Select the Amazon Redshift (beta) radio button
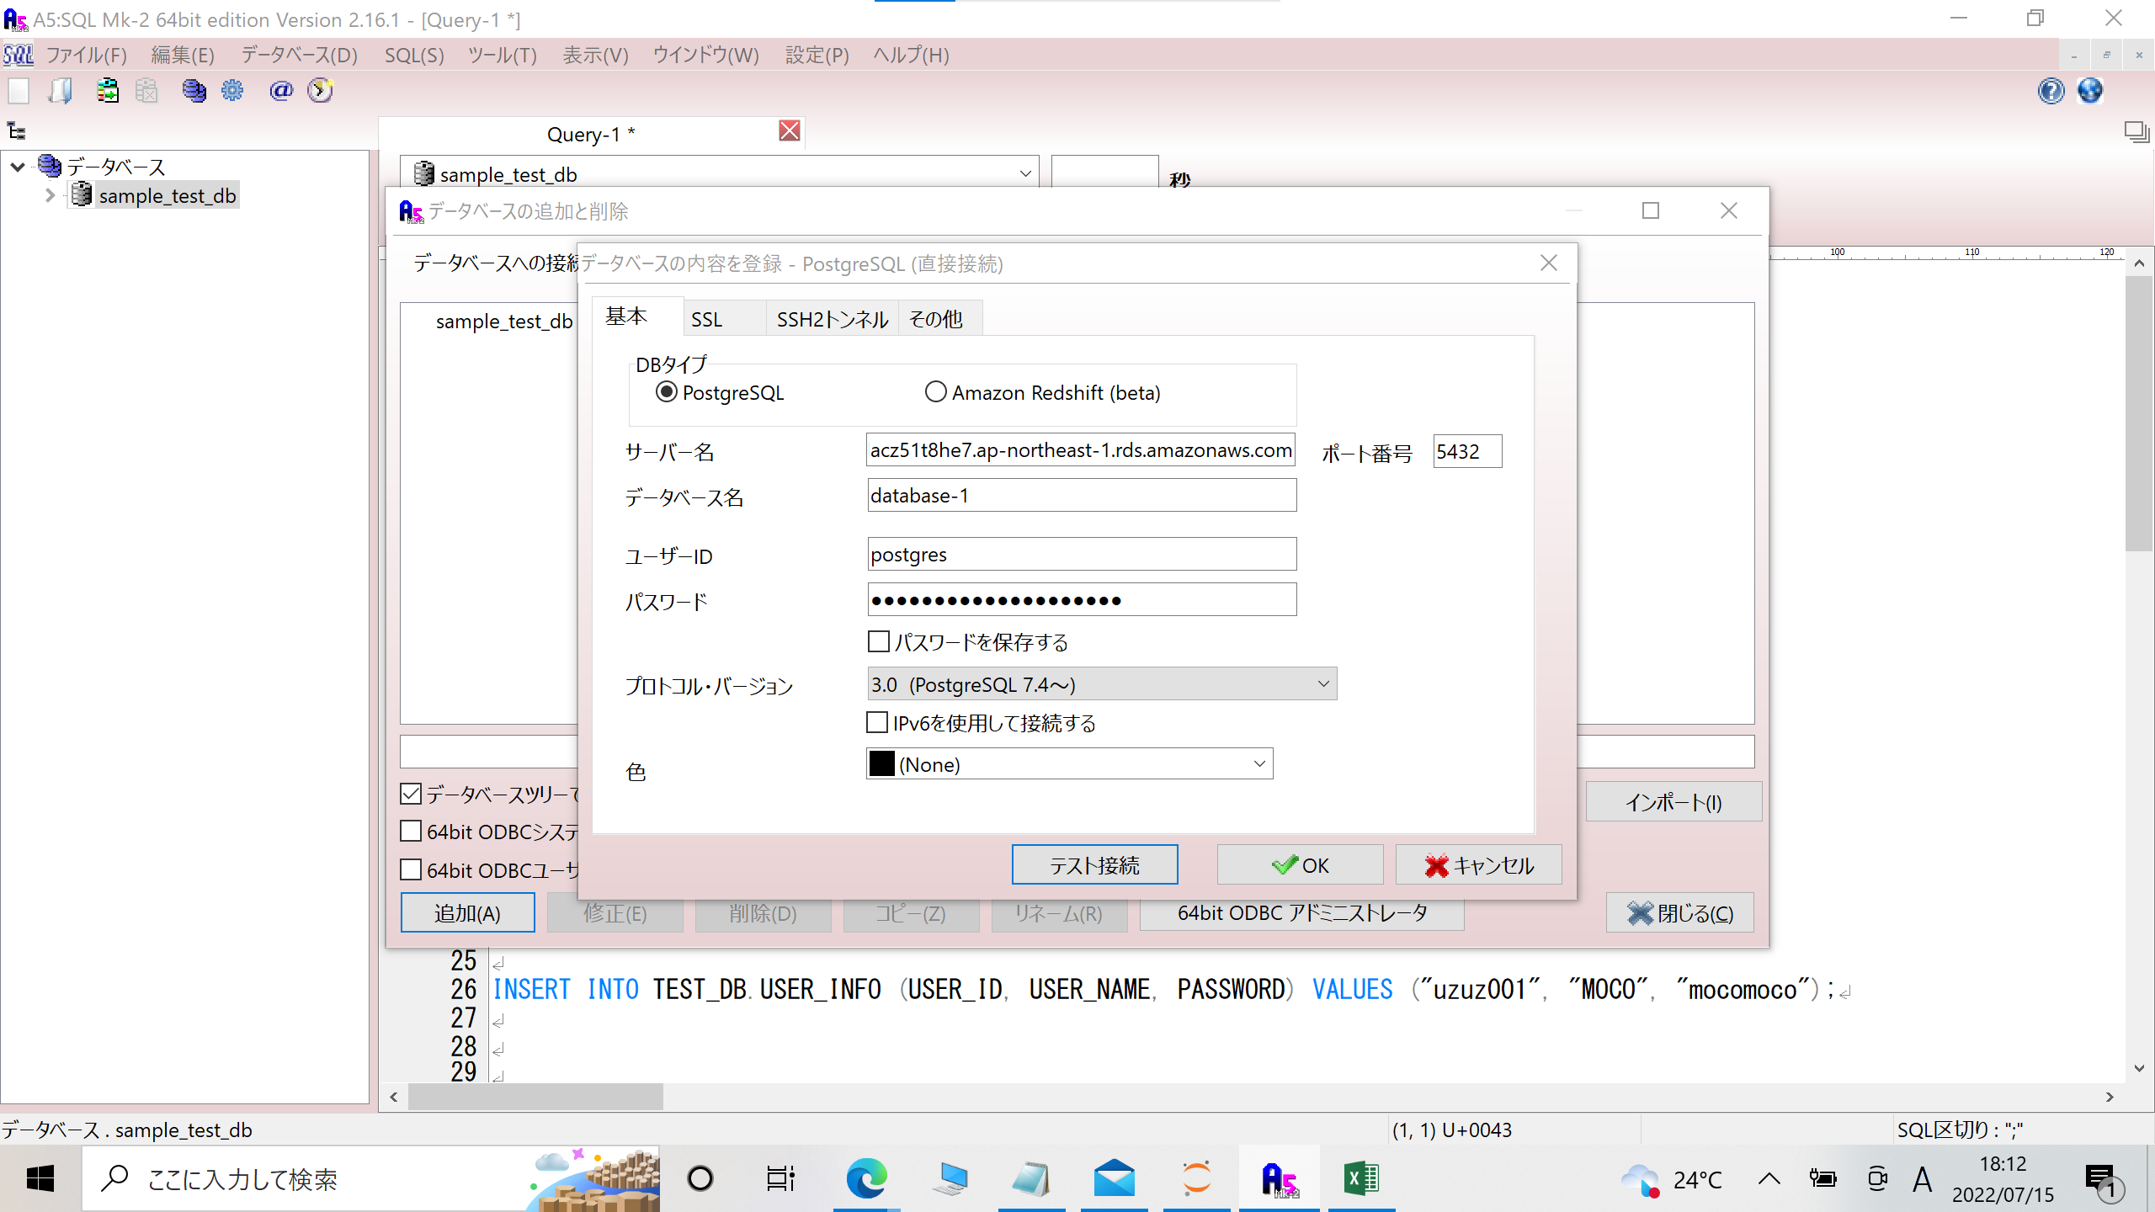Screen dimensions: 2155x1212 [x=935, y=391]
